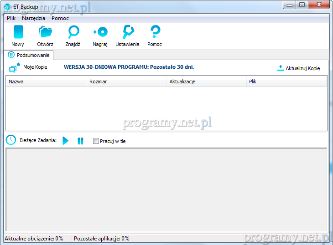Start tasks with the play button
The width and height of the screenshot is (333, 245).
tap(66, 141)
